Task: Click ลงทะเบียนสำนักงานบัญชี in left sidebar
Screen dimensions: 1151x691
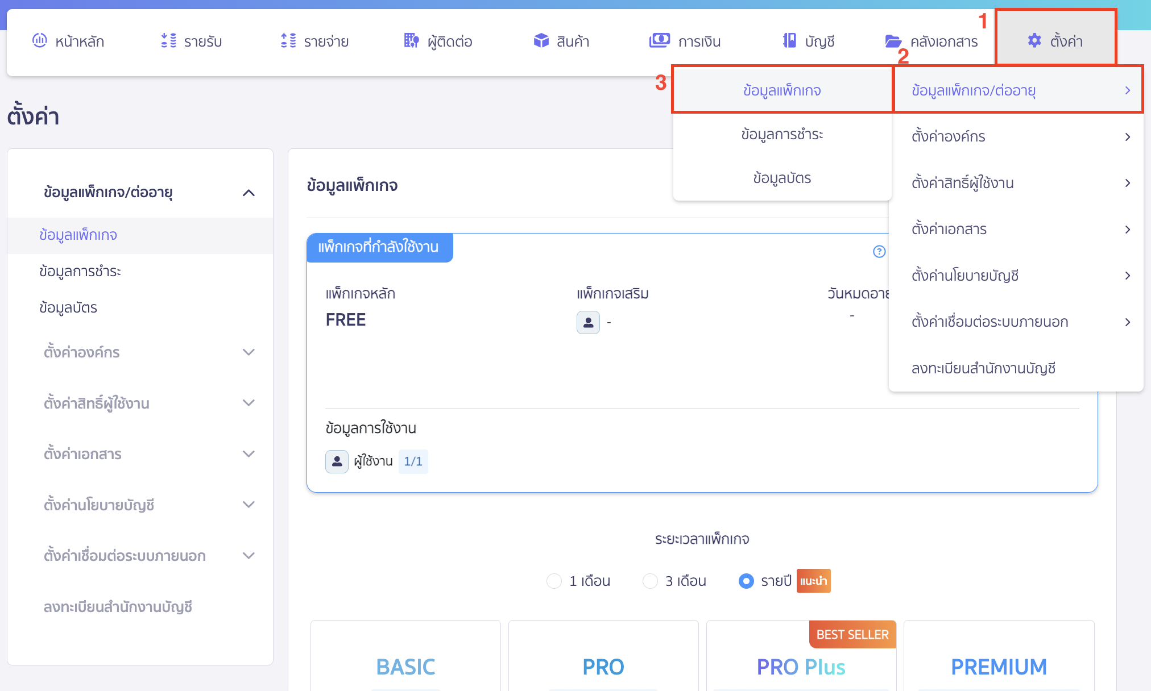Action: coord(118,607)
